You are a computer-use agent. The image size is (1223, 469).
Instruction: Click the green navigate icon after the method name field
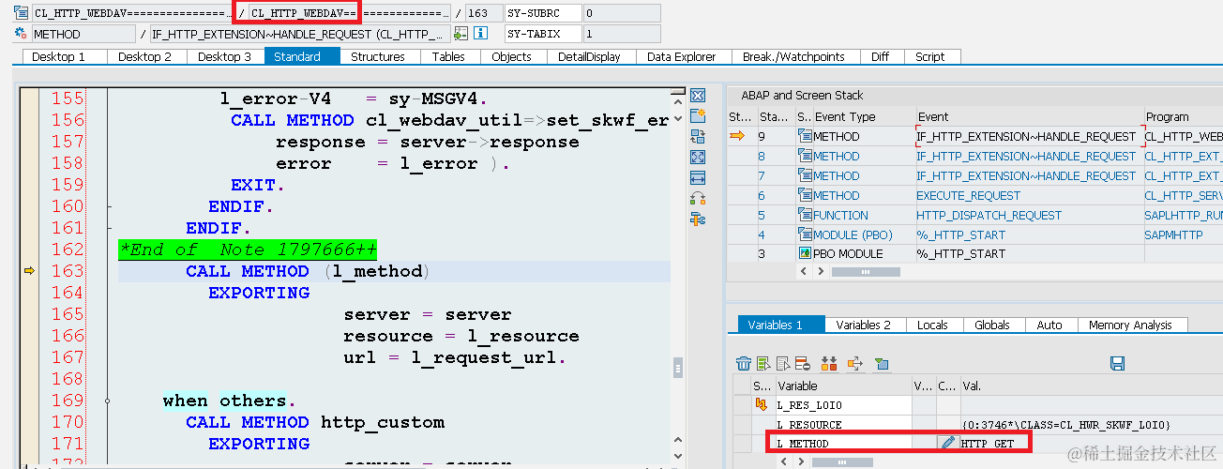coord(461,34)
